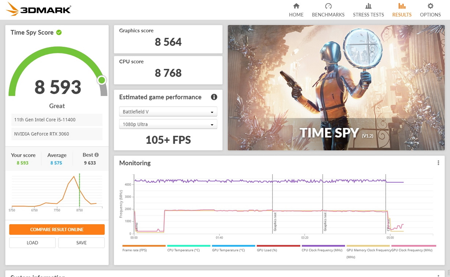Click the Best score value 9 633
The image size is (450, 277).
(90, 163)
